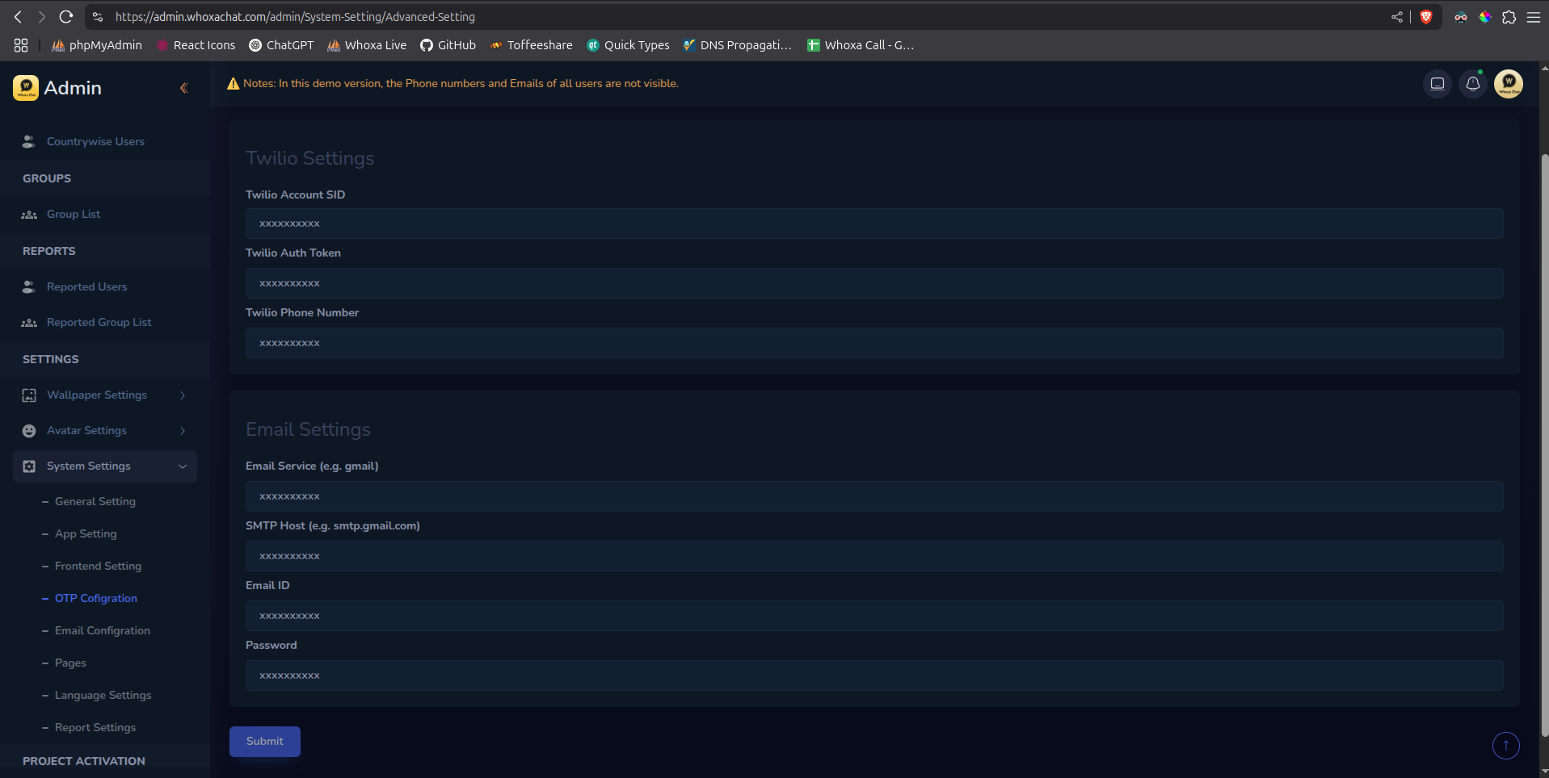Collapse the sidebar with double-chevron icon
This screenshot has height=778, width=1549.
[183, 88]
